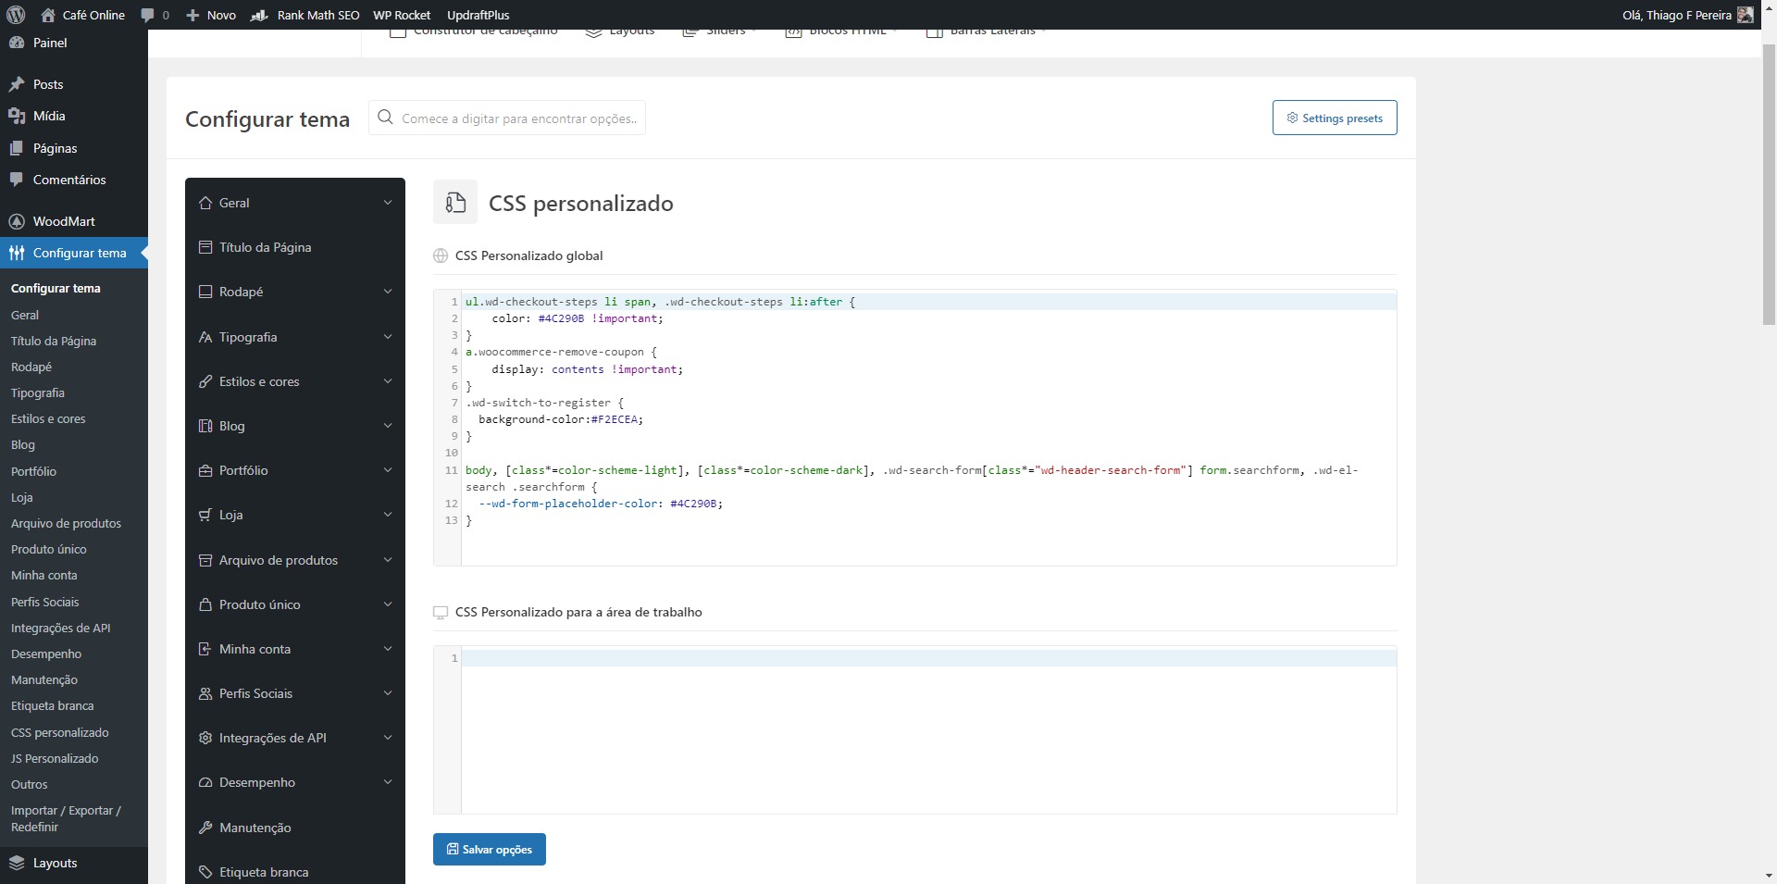Screen dimensions: 1777x884
Task: Open Importar / Exportar / Redefinir submenu
Action: tap(66, 818)
